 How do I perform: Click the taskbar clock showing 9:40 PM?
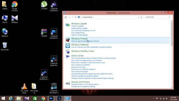click(173, 98)
